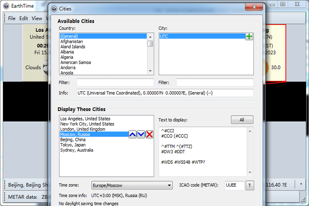Open the Time zone Europe/Moscow dropdown
The width and height of the screenshot is (309, 206).
coord(132,186)
